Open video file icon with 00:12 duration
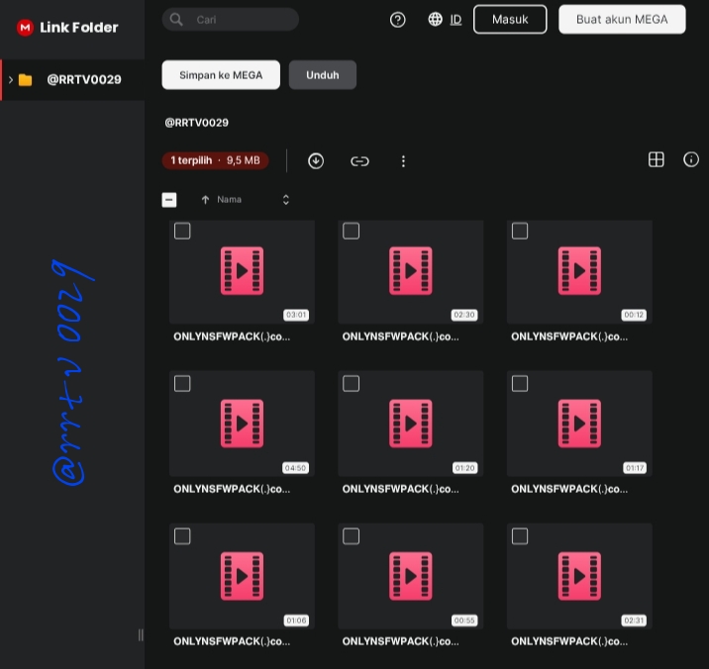The height and width of the screenshot is (669, 709). (x=579, y=271)
